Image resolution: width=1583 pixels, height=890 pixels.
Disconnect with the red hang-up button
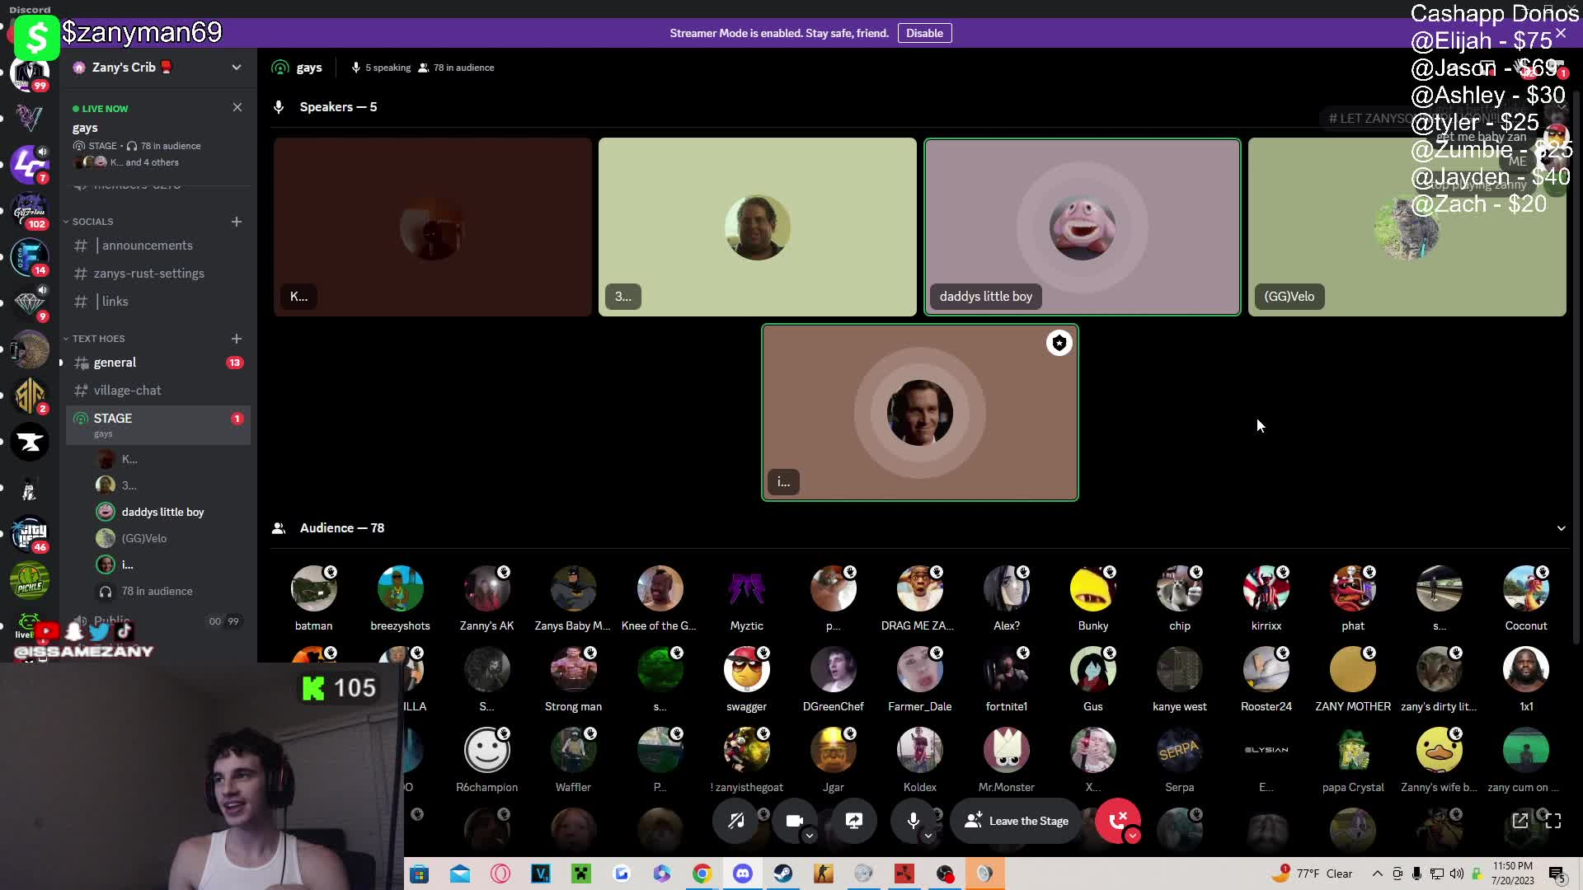(1117, 820)
